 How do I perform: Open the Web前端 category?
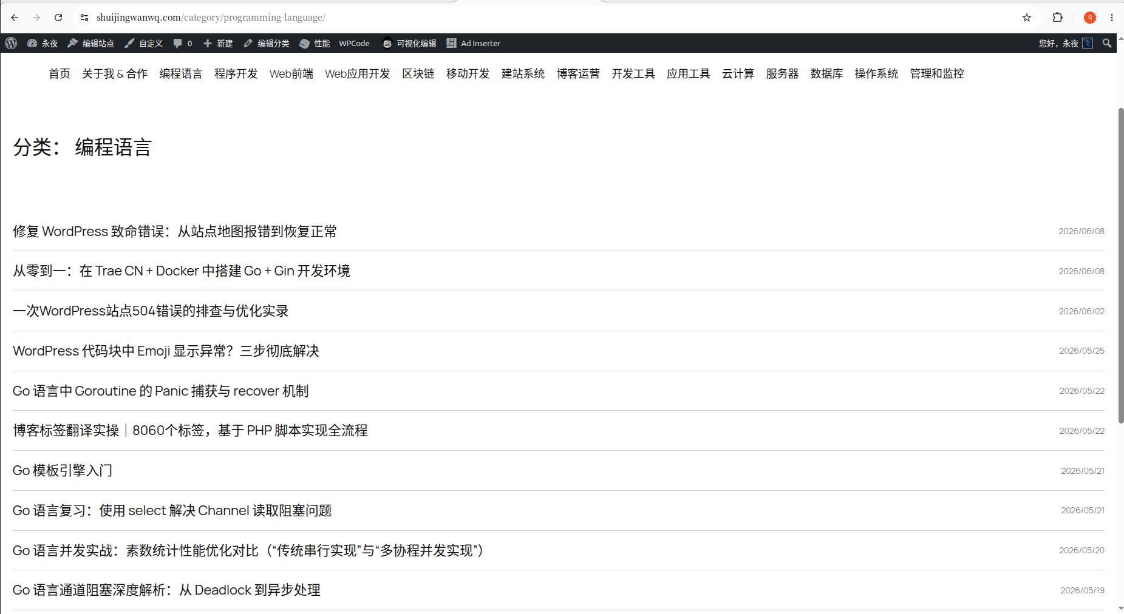click(291, 73)
